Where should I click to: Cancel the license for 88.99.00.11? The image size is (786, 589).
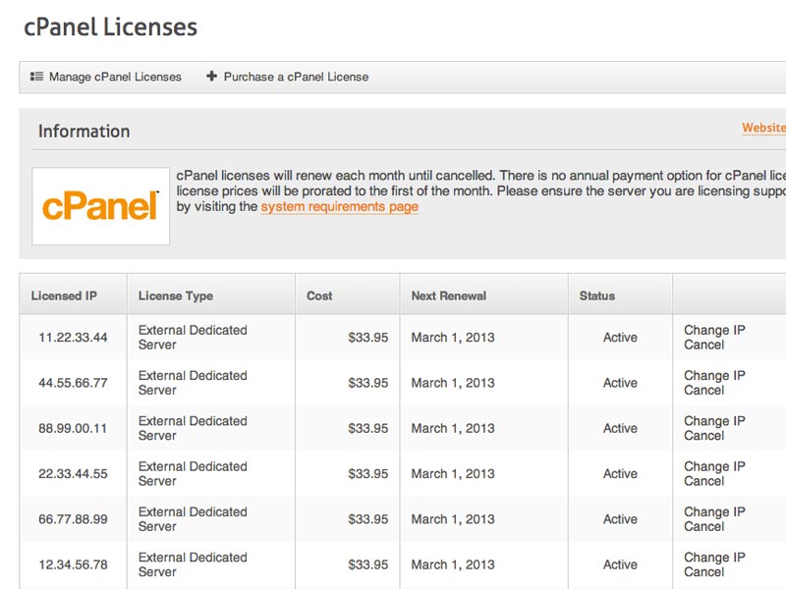[x=703, y=436]
